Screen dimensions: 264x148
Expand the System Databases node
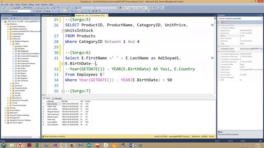(8, 26)
